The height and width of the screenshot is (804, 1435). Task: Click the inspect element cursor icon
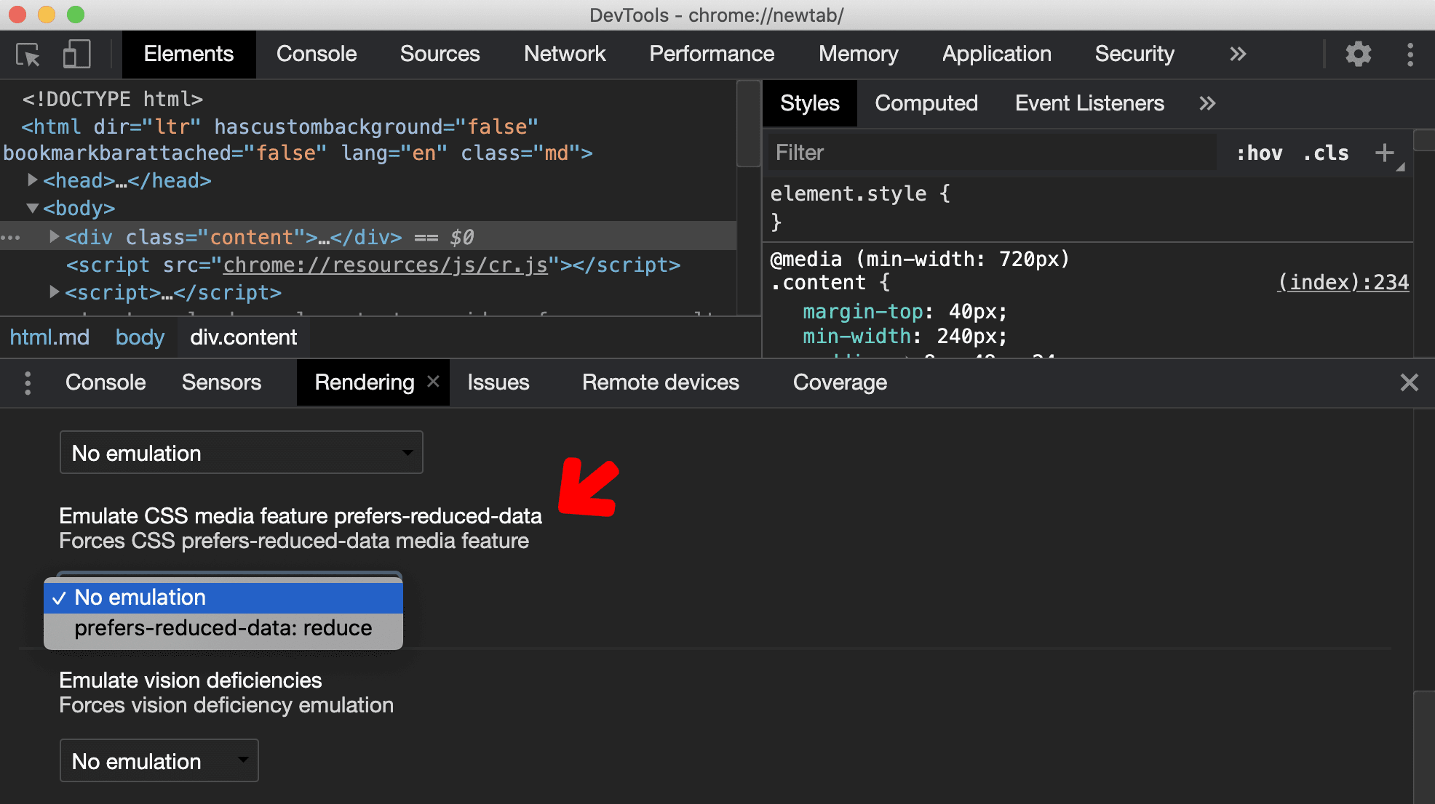pyautogui.click(x=28, y=53)
